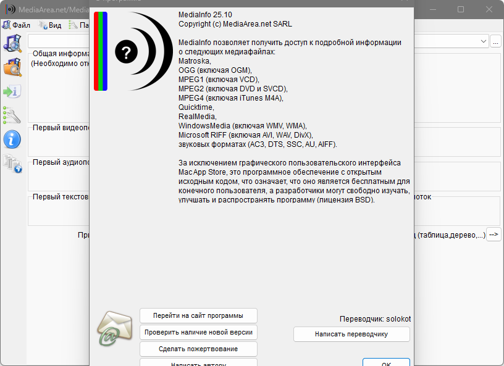Click the 'MediaInfo 25.10' version text
Screen dimensions: 504x366
(205, 15)
